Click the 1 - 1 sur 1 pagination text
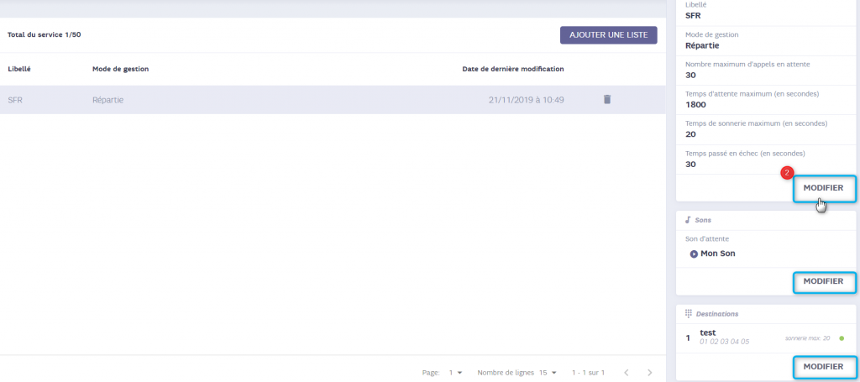Image resolution: width=860 pixels, height=382 pixels. [x=588, y=373]
